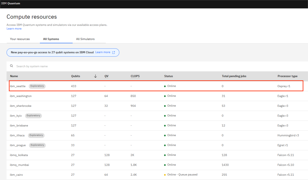The width and height of the screenshot is (308, 180).
Task: Follow the Learn more link in the pay-as-you-go banner
Action: tap(103, 52)
